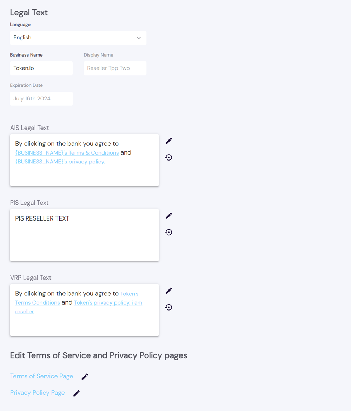Reset the AIS Legal Text to default
Viewport: 351px width, 411px height.
pyautogui.click(x=169, y=157)
